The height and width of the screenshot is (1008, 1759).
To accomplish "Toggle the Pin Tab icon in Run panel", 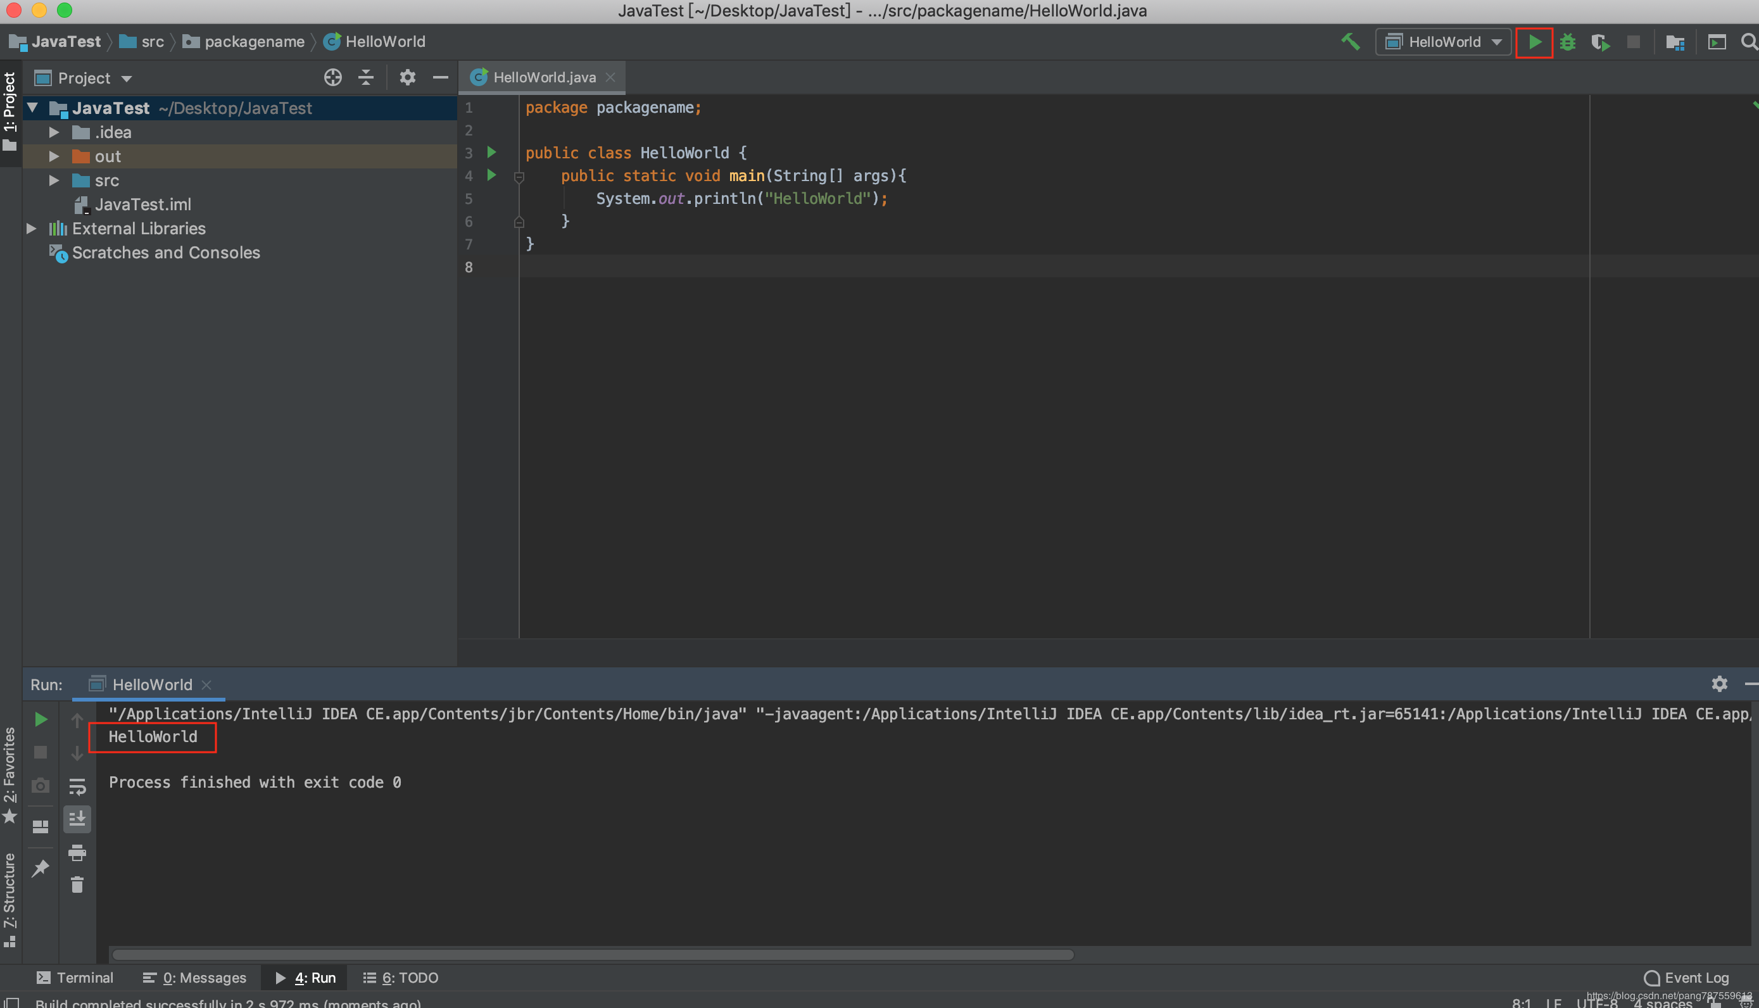I will [41, 868].
